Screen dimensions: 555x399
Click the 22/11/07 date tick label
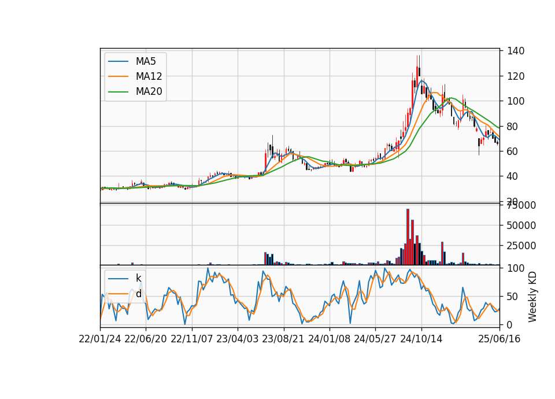click(192, 339)
